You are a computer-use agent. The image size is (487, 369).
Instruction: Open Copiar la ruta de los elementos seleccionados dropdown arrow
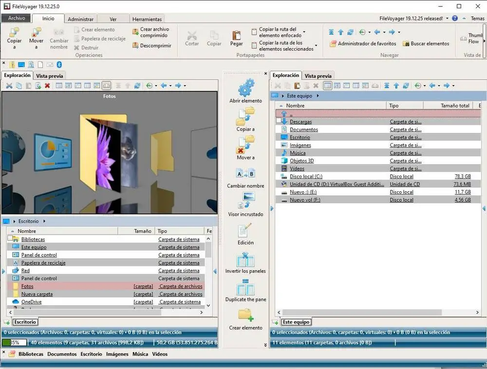coord(316,45)
